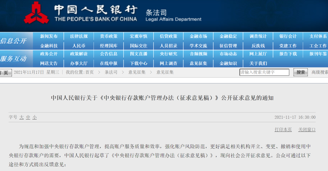The width and height of the screenshot is (328, 171).
Task: Open 办事大厅 menu item
Action: click(x=79, y=63)
